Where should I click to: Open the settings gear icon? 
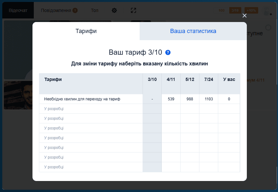pyautogui.click(x=114, y=10)
